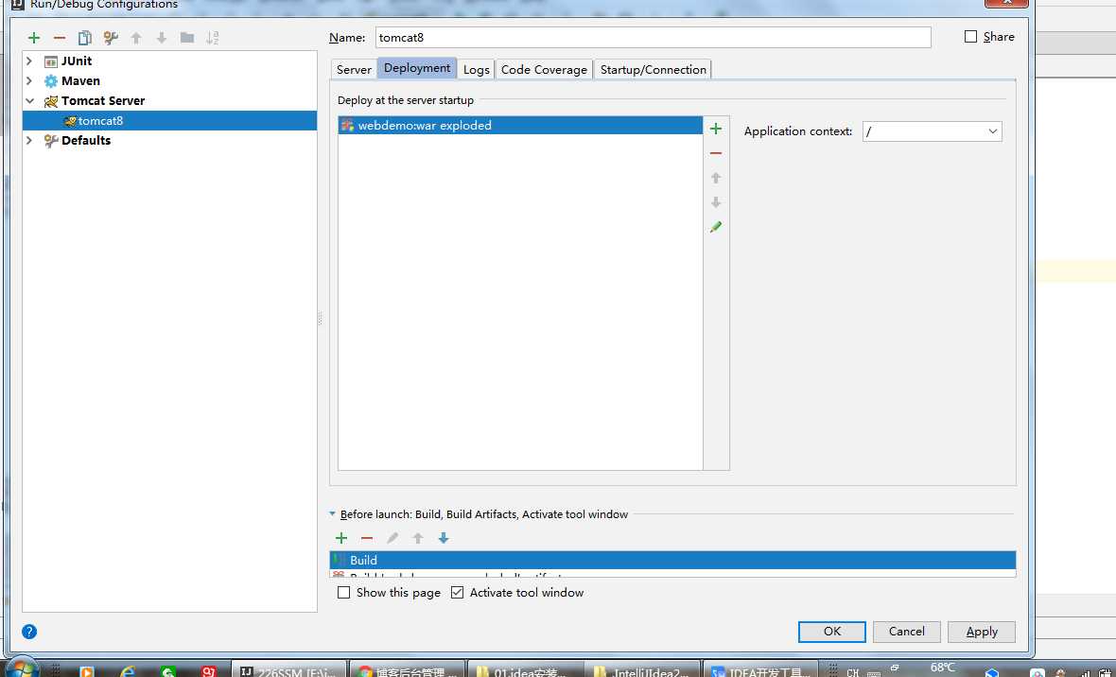Select JUnit tree item label
Image resolution: width=1116 pixels, height=677 pixels.
(x=77, y=61)
